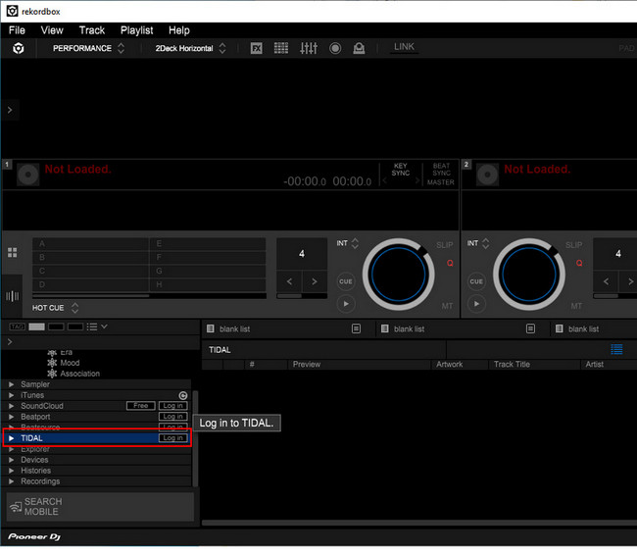Screen dimensions: 637x553
Task: Expand the Beatport tree item
Action: click(12, 417)
